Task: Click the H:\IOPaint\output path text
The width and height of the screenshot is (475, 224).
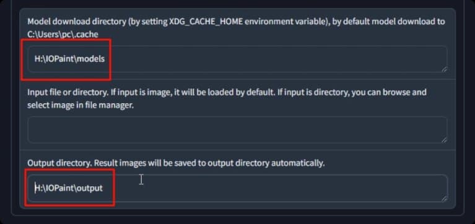Action: [69, 188]
